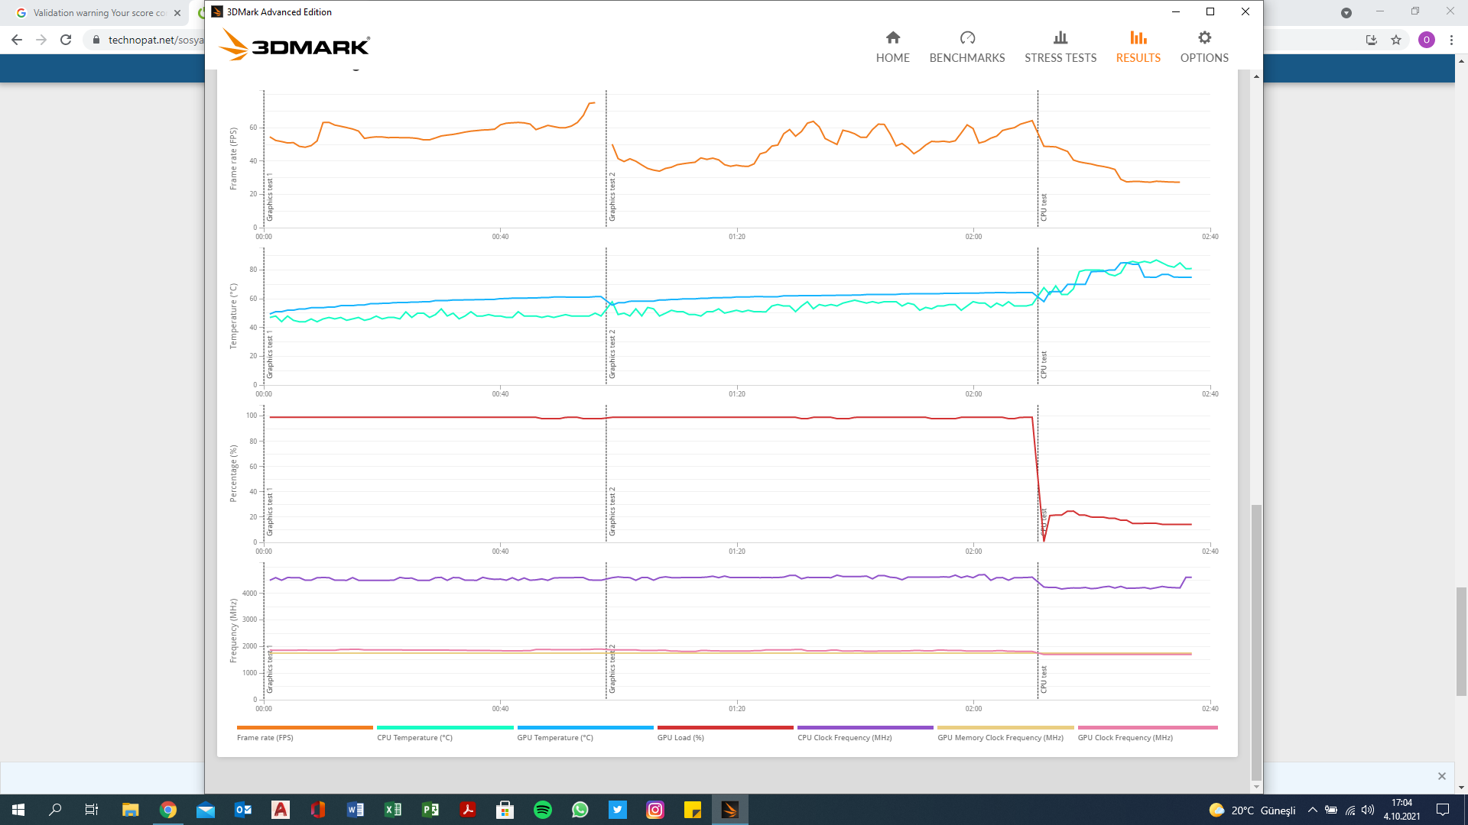Toggle the CPU Temperature legend entry
This screenshot has width=1468, height=825.
[414, 738]
